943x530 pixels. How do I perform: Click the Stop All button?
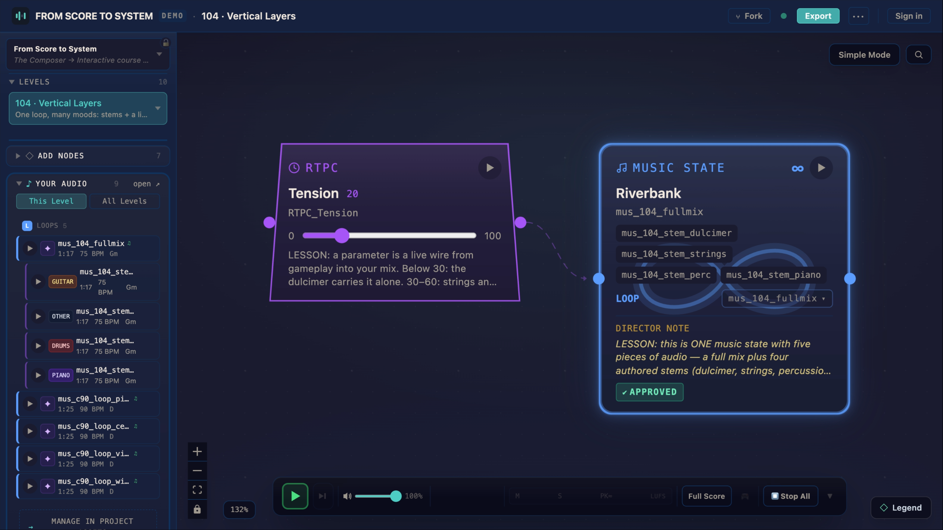790,496
